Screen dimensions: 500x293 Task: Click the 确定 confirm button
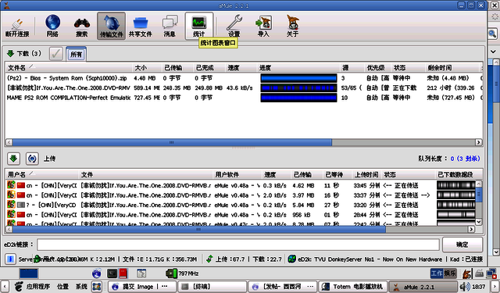click(x=462, y=245)
